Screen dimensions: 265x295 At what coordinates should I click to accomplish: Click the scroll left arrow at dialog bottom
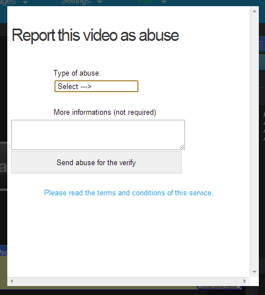(12, 281)
